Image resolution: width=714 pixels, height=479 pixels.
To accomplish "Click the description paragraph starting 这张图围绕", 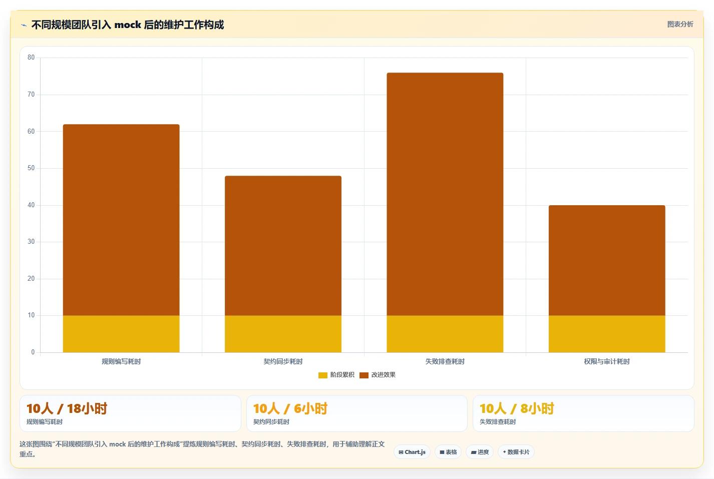I will pyautogui.click(x=202, y=449).
